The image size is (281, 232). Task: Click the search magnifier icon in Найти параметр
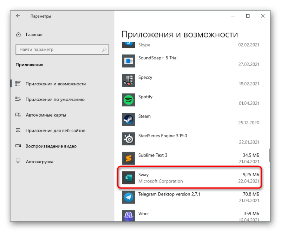click(x=104, y=49)
